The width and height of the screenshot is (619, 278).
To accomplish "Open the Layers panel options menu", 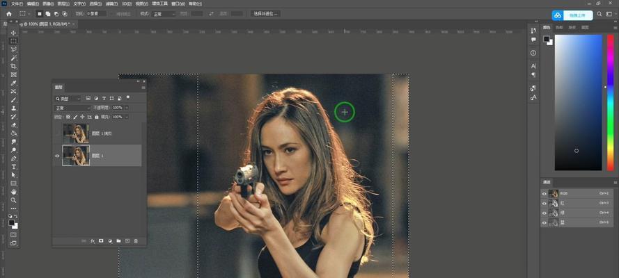I will (x=143, y=88).
